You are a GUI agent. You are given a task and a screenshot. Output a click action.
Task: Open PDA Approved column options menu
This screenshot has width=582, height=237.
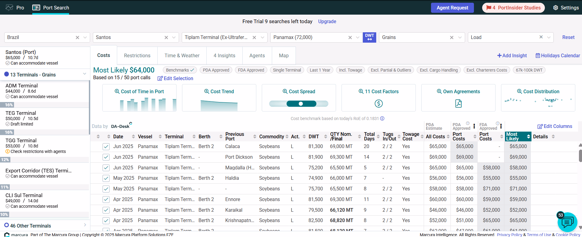pyautogui.click(x=474, y=126)
